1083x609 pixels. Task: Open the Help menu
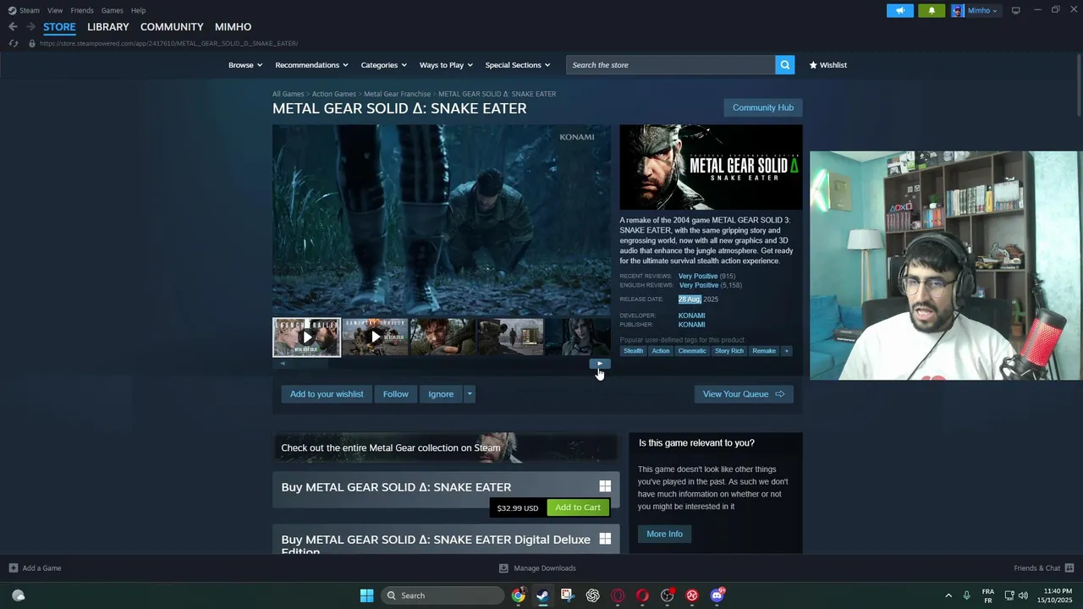point(138,10)
